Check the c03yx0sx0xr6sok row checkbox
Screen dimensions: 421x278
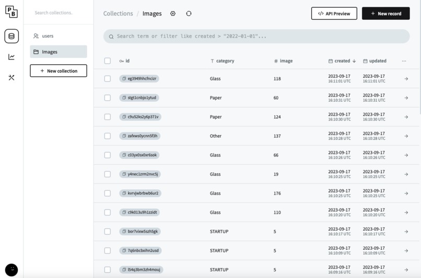tap(108, 155)
